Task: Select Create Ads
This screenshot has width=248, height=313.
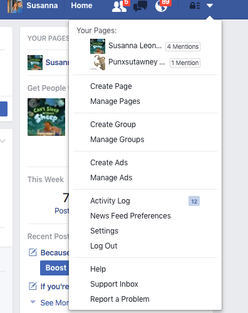Action: pos(109,163)
